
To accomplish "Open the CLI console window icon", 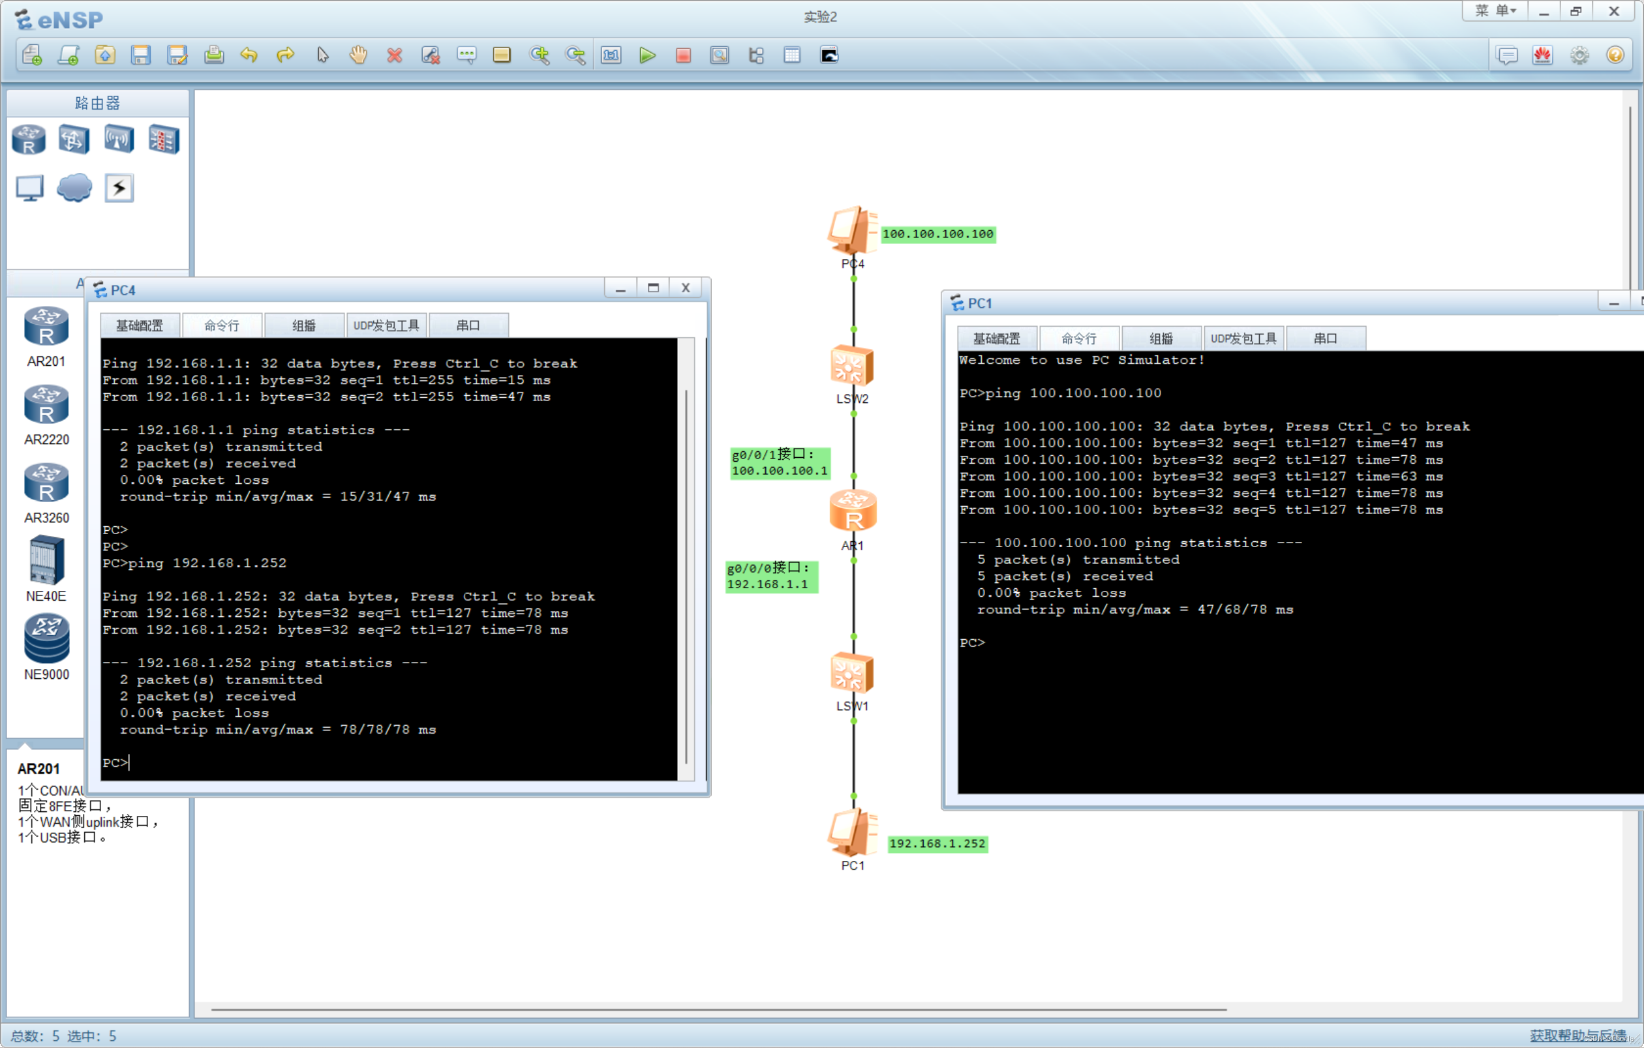I will pos(829,55).
